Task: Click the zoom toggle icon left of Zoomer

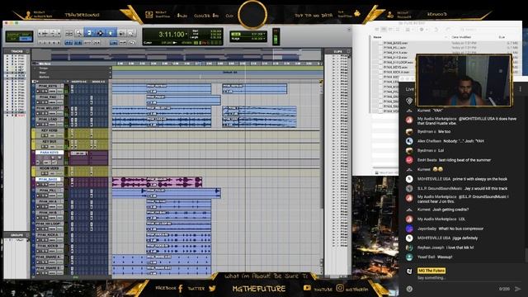Action: 68,33
